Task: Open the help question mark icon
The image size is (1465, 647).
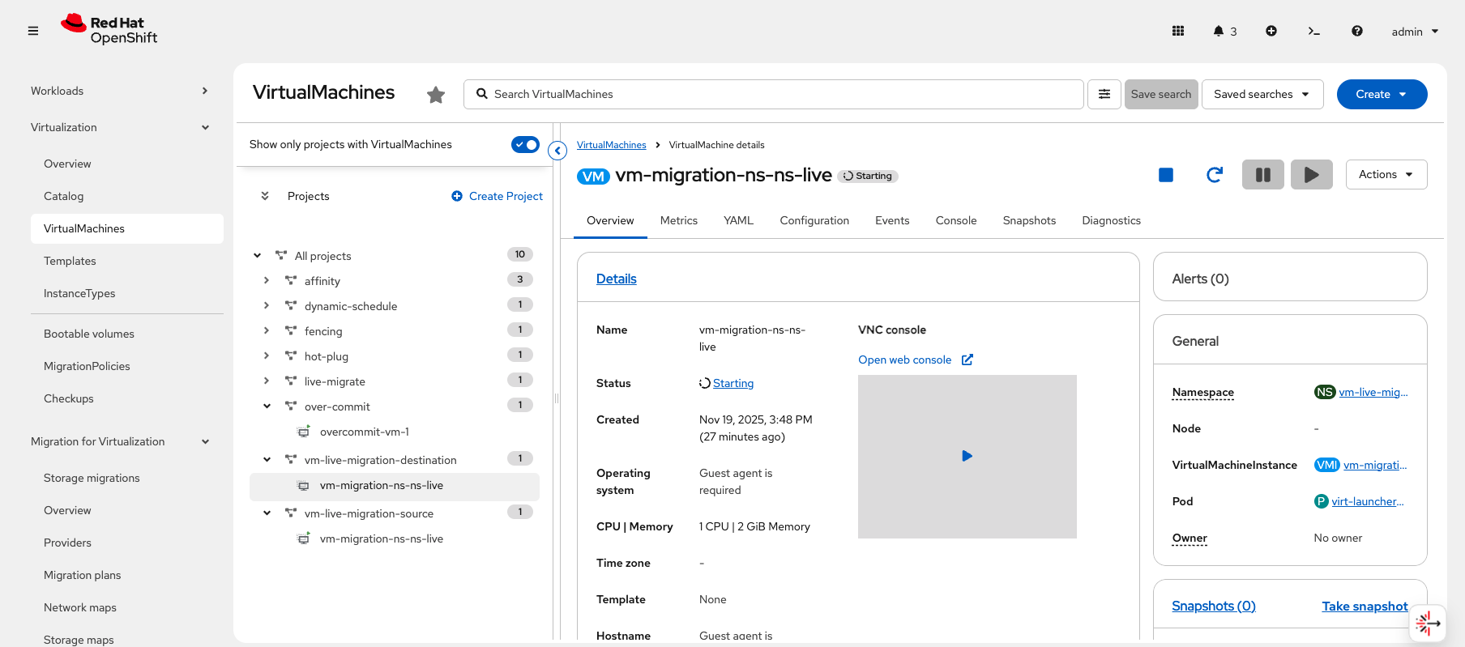Action: pyautogui.click(x=1356, y=32)
